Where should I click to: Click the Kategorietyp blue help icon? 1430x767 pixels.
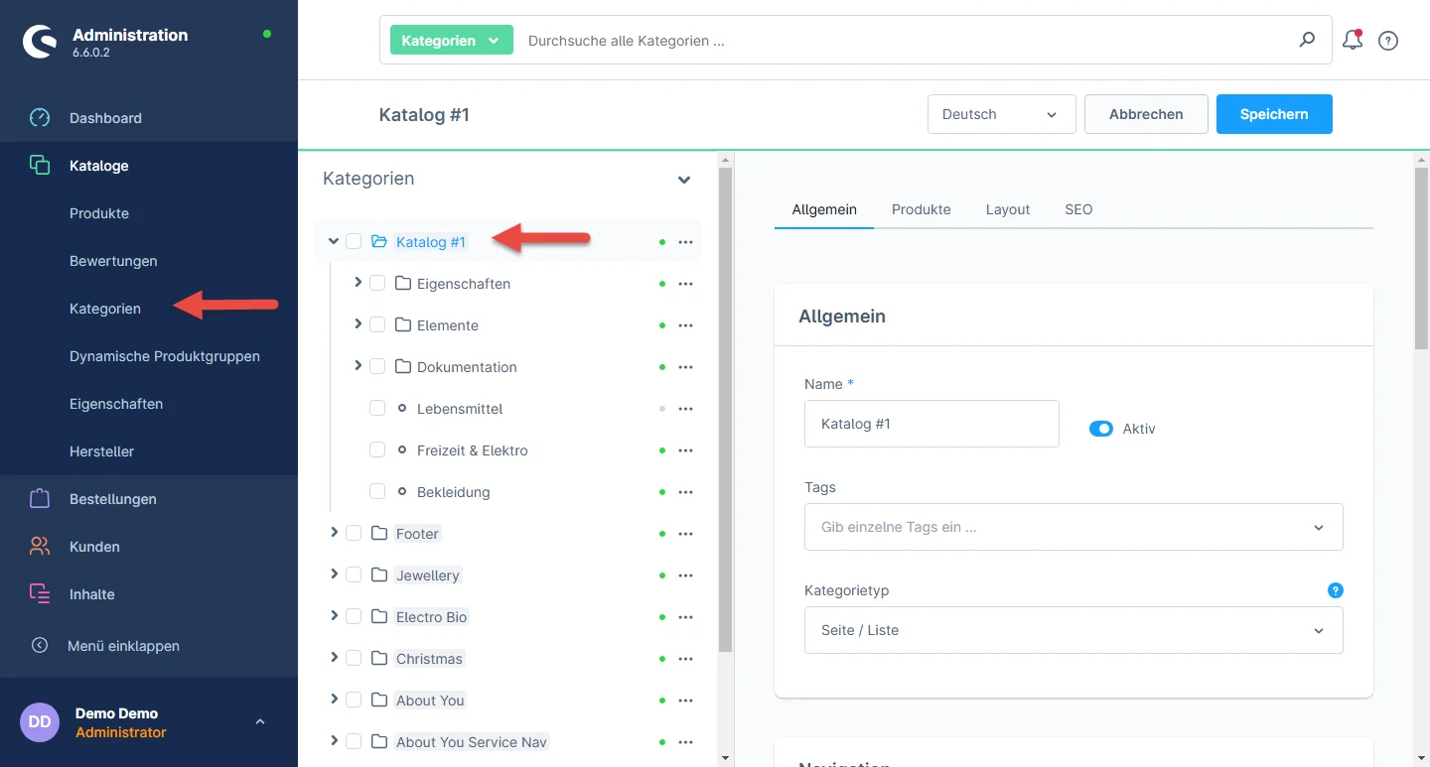click(1335, 590)
